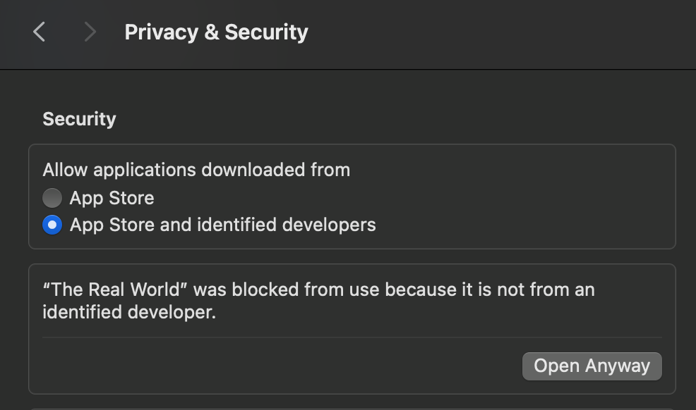
Task: Click the divider line above Open Anyway
Action: click(352, 337)
